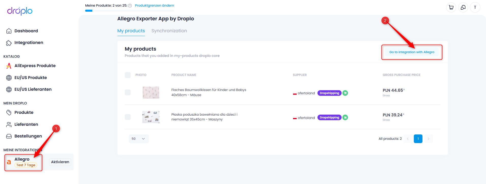Viewport: 486px width, 184px height.
Task: Click the product quota progress bar
Action: tap(130, 11)
